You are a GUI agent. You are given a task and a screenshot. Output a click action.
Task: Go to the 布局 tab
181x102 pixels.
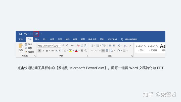[52, 39]
